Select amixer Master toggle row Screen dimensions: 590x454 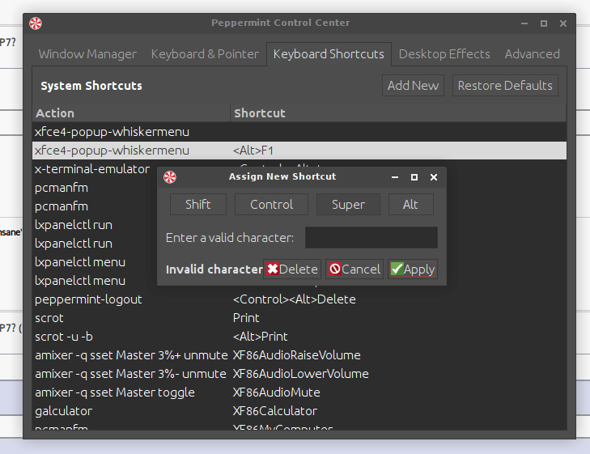299,392
